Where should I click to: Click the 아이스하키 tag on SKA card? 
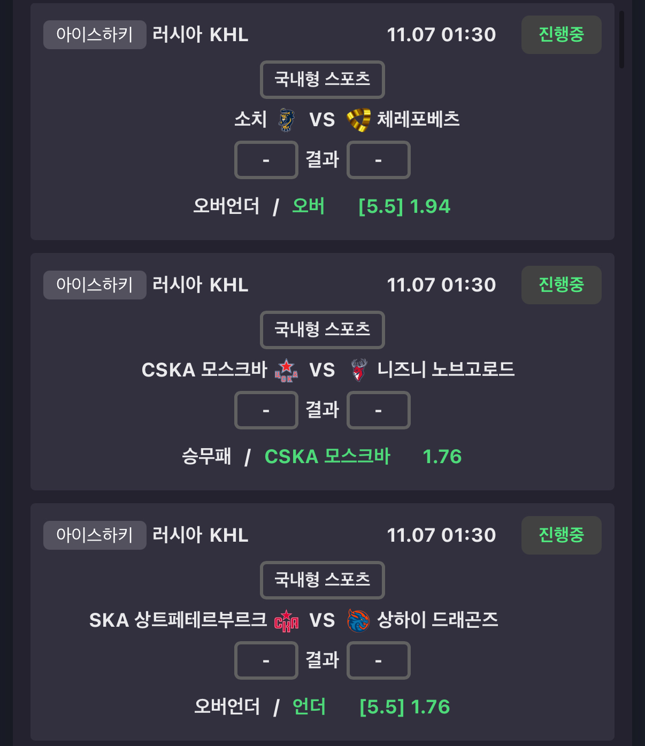[95, 535]
